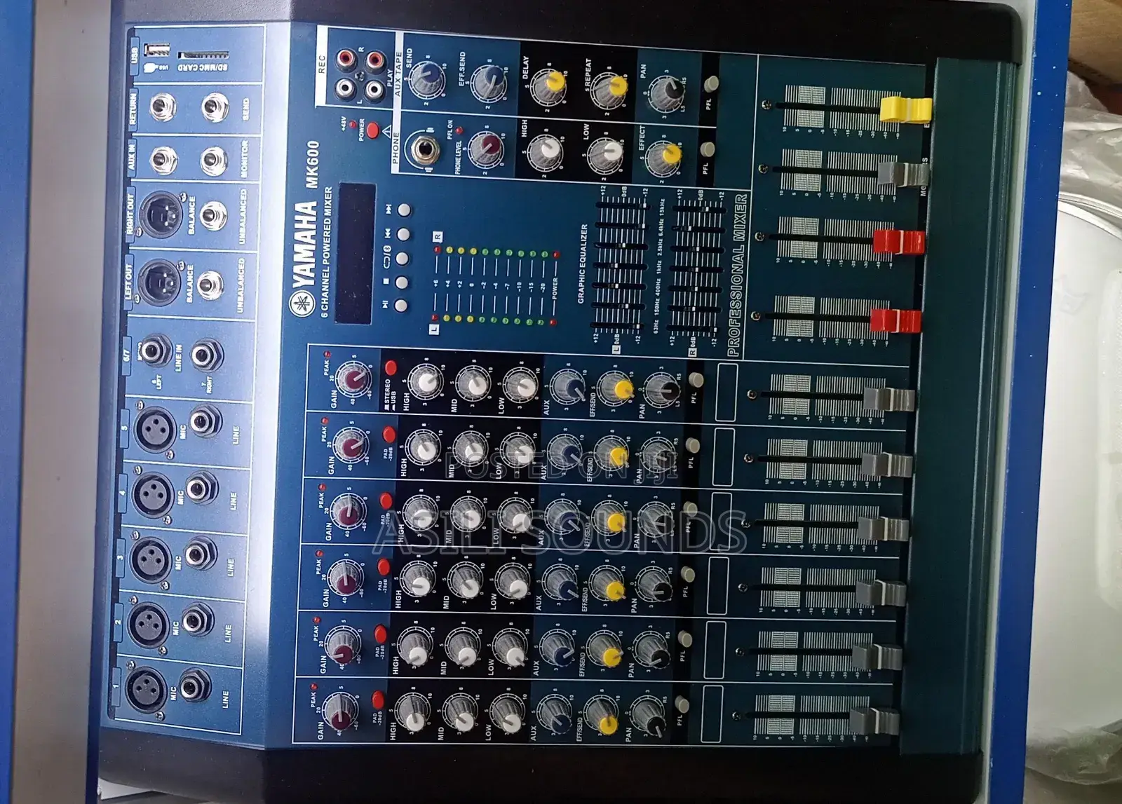Select the previous track button
This screenshot has height=804, width=1122.
point(403,233)
